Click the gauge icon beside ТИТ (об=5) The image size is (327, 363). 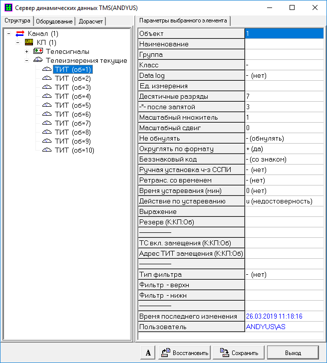(x=47, y=105)
